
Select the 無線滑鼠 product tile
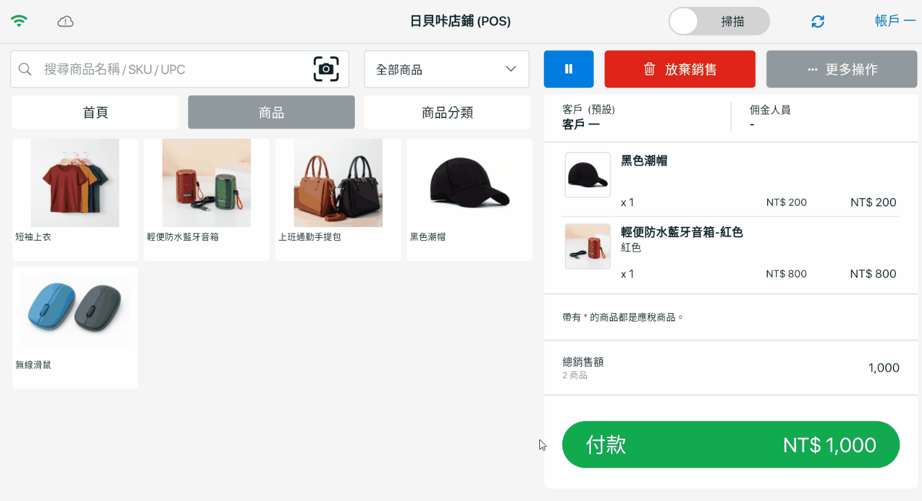point(75,326)
